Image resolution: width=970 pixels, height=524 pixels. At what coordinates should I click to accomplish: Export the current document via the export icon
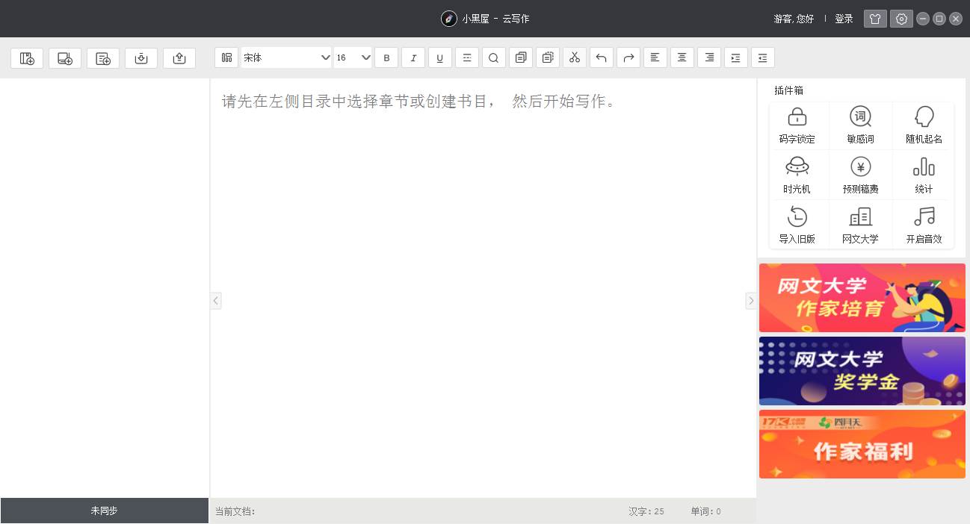[x=179, y=57]
